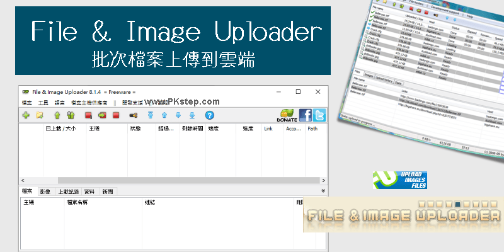The height and width of the screenshot is (252, 504).
Task: Click the Add folder icon
Action: [x=40, y=115]
